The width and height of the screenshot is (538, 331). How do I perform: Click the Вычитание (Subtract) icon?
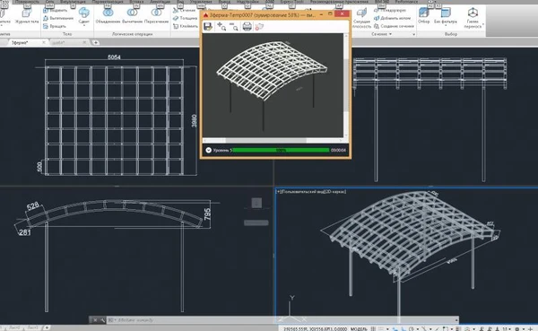(x=132, y=13)
